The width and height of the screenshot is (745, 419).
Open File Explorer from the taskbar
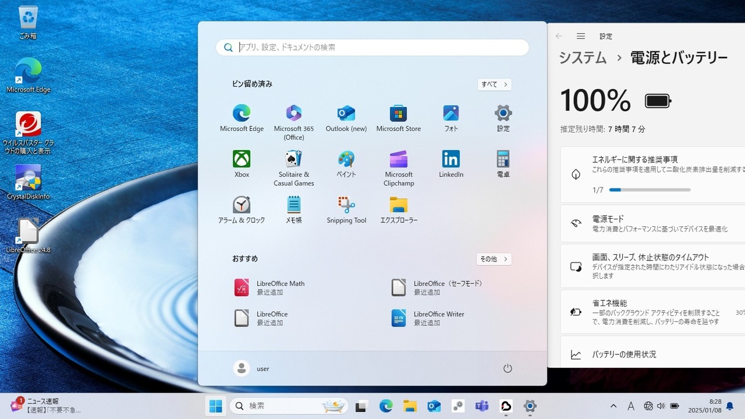(x=410, y=406)
